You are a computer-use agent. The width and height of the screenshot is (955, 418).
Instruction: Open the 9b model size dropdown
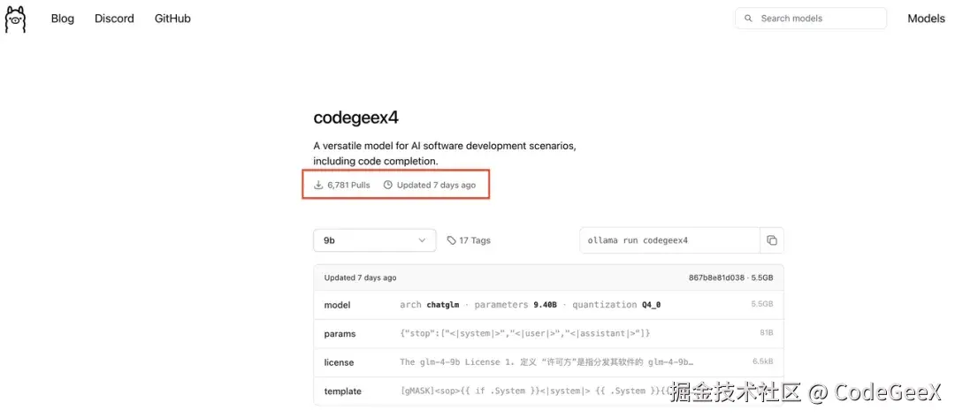click(375, 240)
